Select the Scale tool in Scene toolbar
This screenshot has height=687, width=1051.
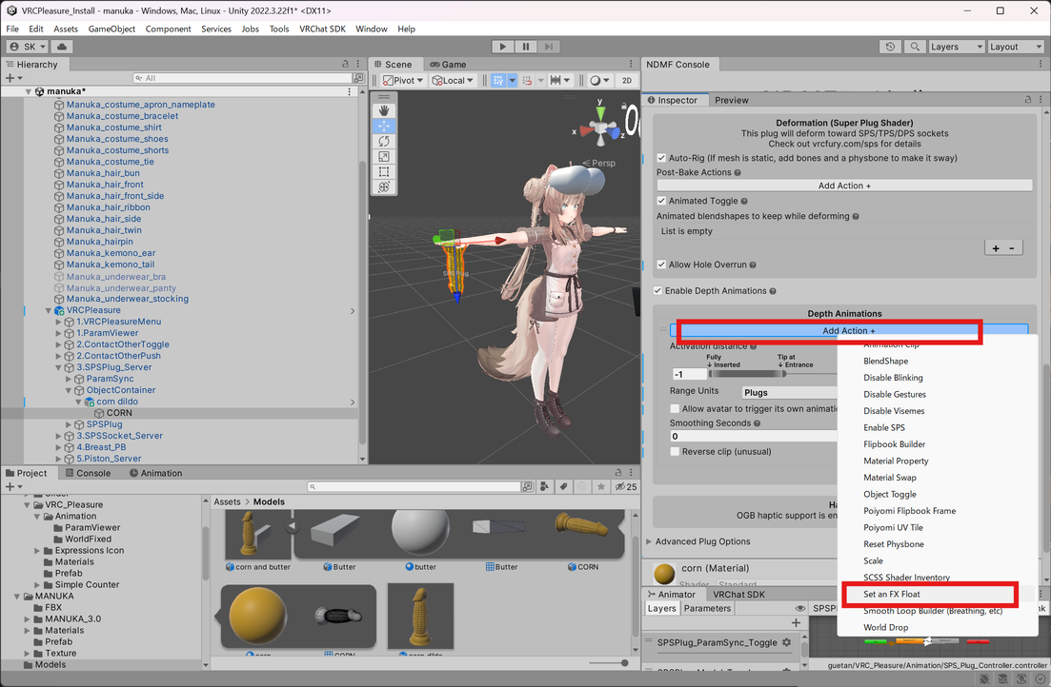384,157
